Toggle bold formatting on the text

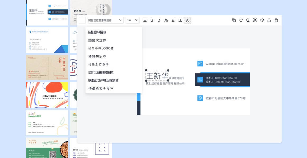point(152,20)
